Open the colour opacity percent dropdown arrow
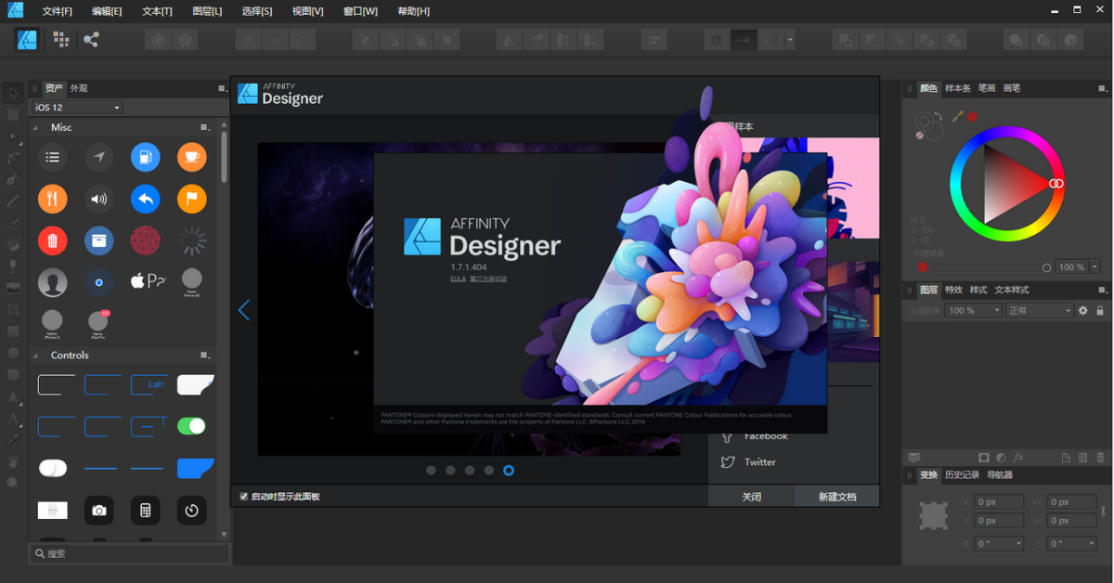 click(1095, 267)
